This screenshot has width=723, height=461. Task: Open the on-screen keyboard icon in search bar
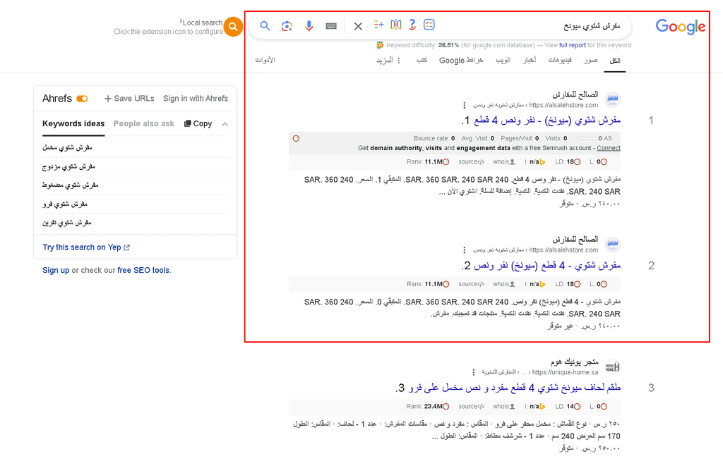(x=331, y=26)
